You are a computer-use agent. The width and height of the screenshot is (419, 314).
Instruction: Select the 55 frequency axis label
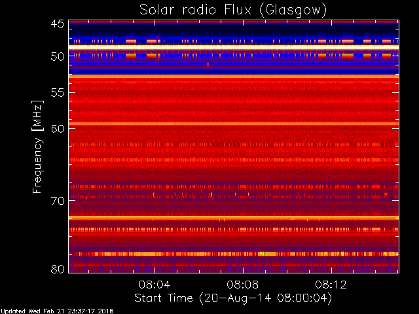coord(58,93)
